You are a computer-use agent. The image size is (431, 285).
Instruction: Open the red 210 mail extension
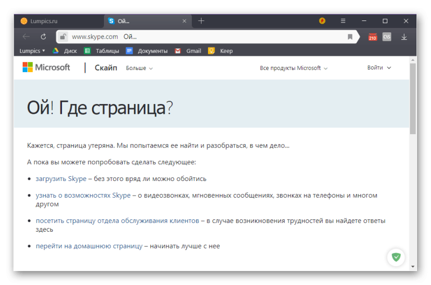point(372,37)
